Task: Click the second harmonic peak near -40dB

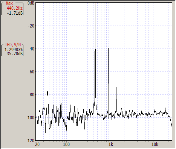Action: coord(108,48)
